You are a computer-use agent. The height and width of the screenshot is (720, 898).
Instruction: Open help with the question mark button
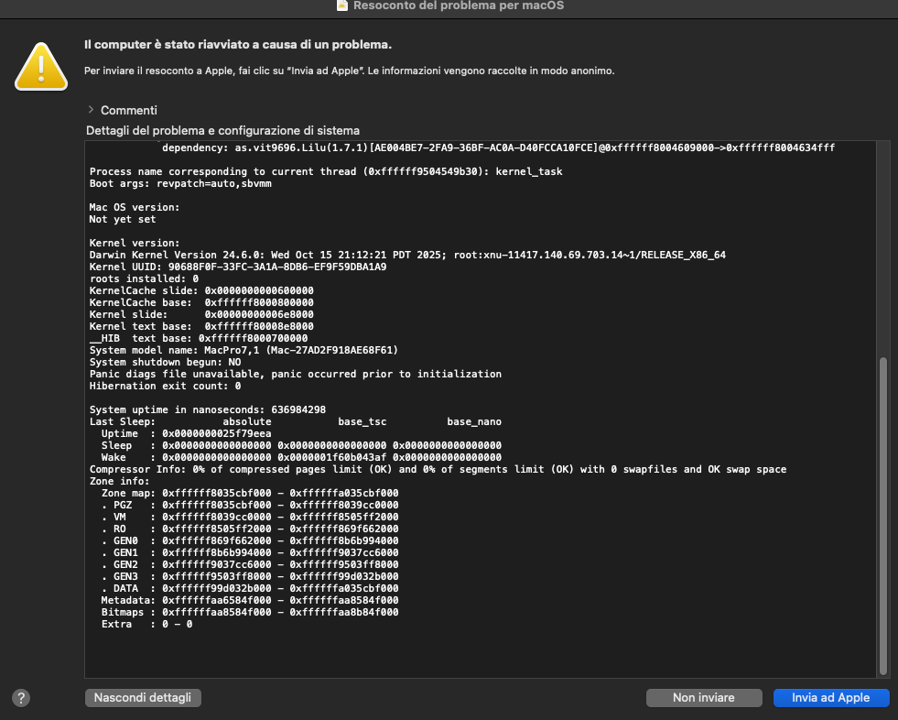[21, 698]
